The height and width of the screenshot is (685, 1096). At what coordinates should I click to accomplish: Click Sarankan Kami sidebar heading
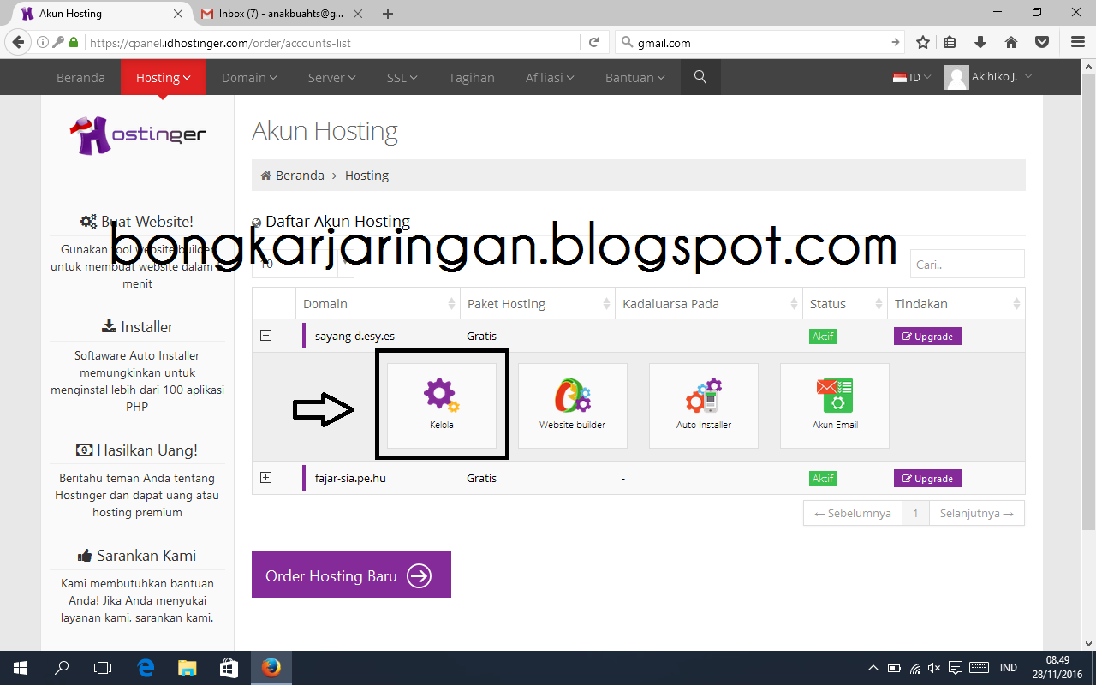coord(137,555)
